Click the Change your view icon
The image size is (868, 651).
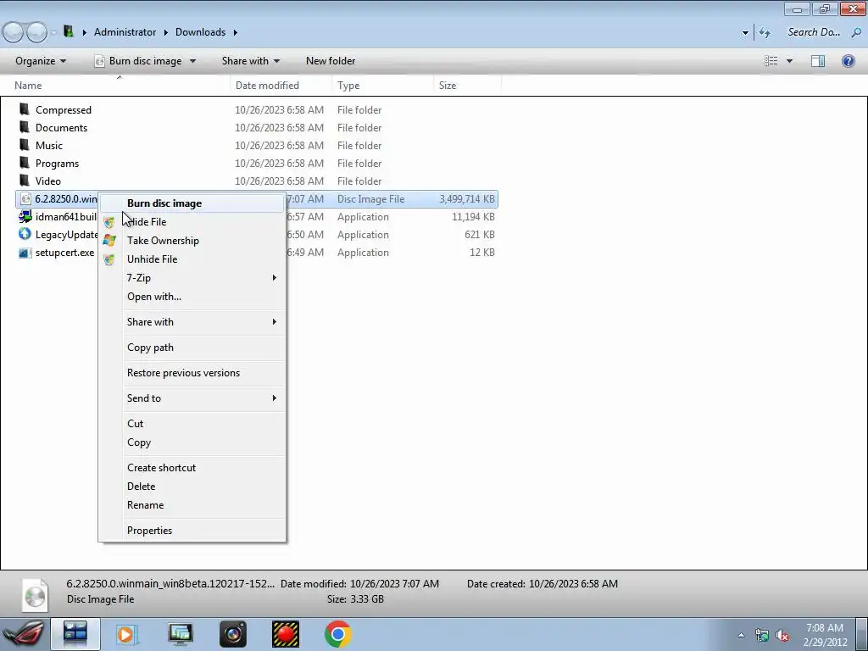pos(771,61)
